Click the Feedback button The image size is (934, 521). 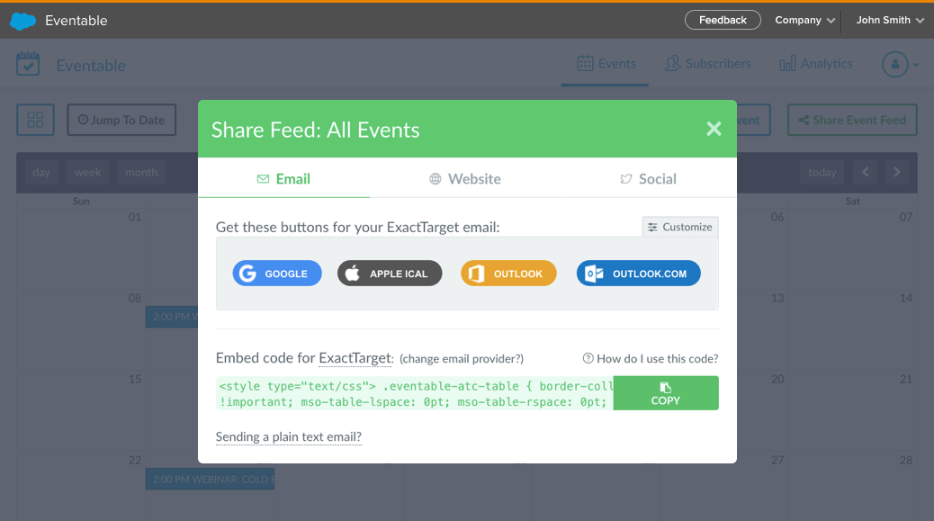[x=723, y=20]
